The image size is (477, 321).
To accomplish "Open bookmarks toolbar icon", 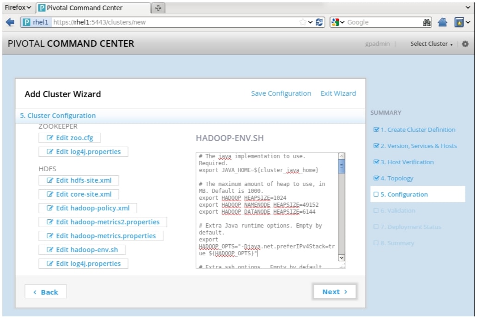I will [459, 22].
